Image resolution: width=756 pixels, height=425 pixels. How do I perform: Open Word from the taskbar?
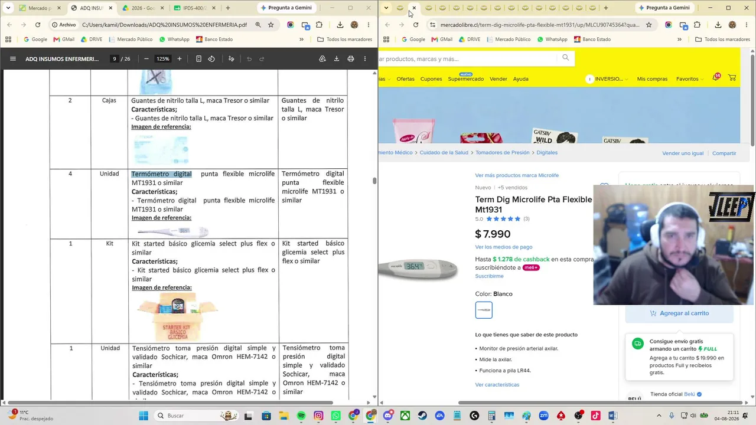coord(612,416)
